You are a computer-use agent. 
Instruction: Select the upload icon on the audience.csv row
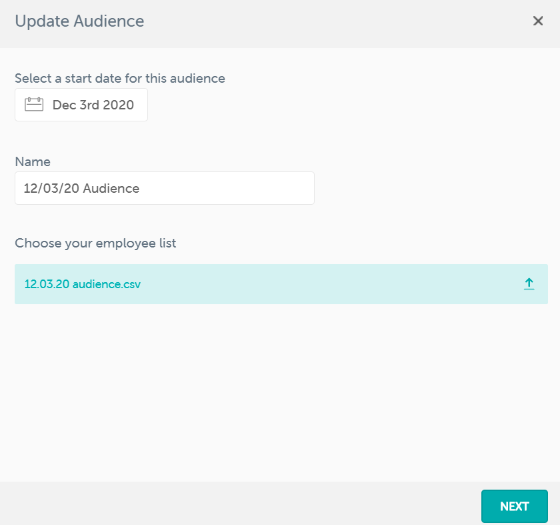pyautogui.click(x=529, y=284)
